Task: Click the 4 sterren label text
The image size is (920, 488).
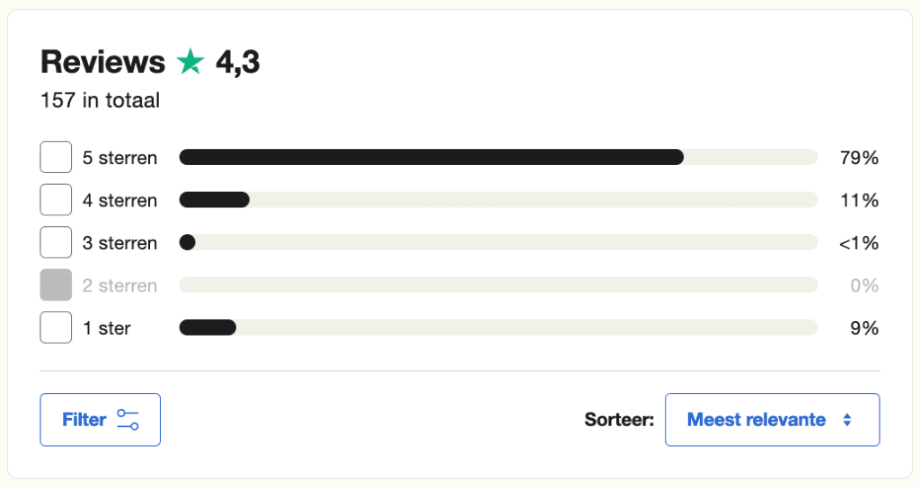Action: tap(119, 200)
